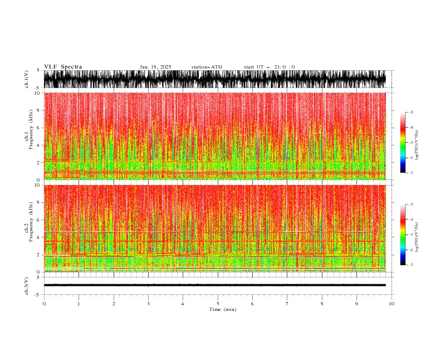Click the time-axis tick label "9"
441x341 pixels.
(356, 304)
